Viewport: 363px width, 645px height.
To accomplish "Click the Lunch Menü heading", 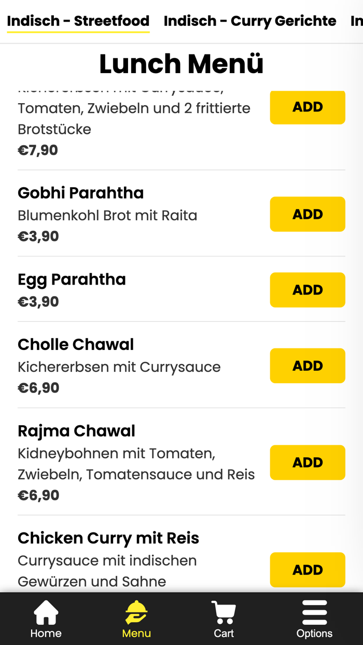I will [181, 64].
